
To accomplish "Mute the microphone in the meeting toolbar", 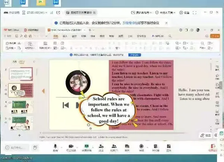I will pos(55,148).
